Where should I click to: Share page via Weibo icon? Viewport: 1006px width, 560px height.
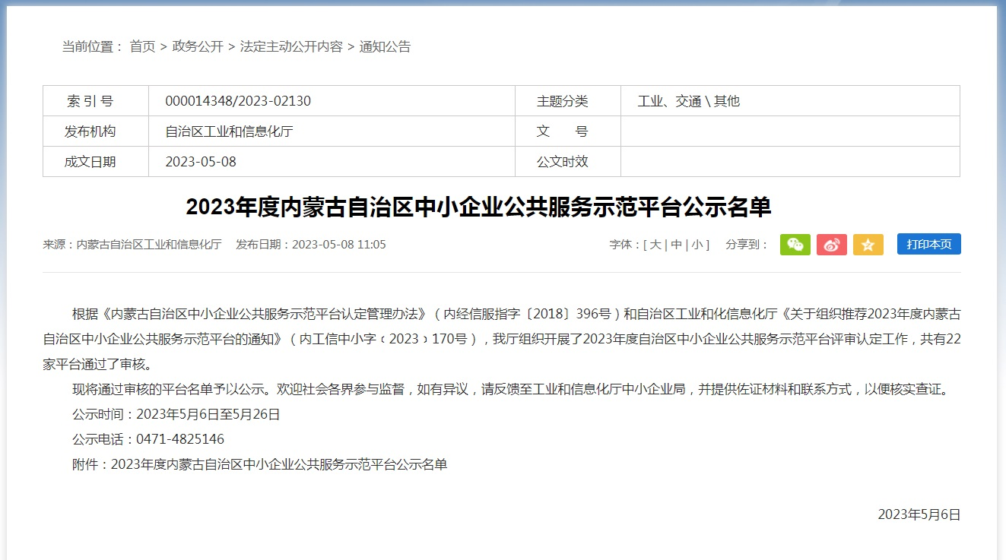tap(831, 245)
